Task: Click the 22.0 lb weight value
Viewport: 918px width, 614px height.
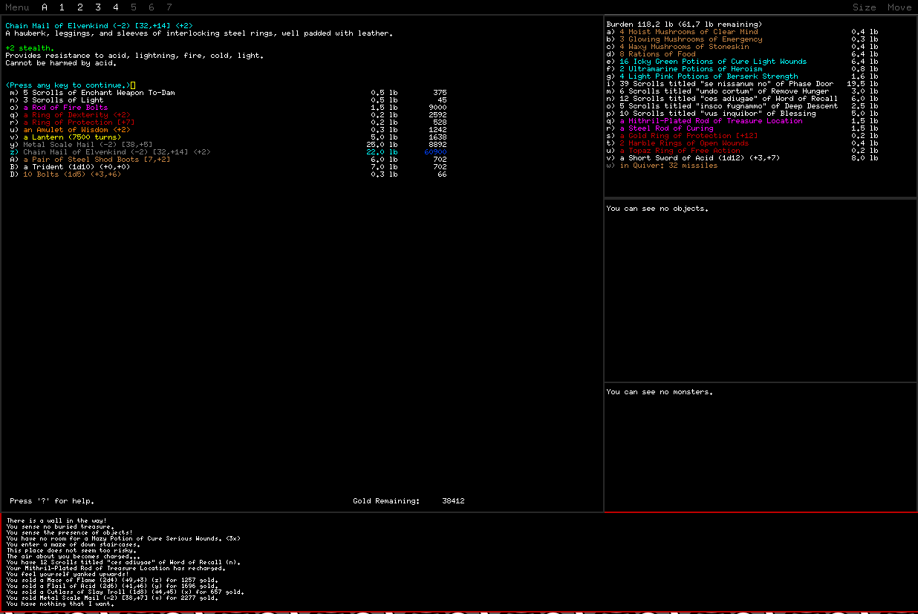Action: point(382,152)
